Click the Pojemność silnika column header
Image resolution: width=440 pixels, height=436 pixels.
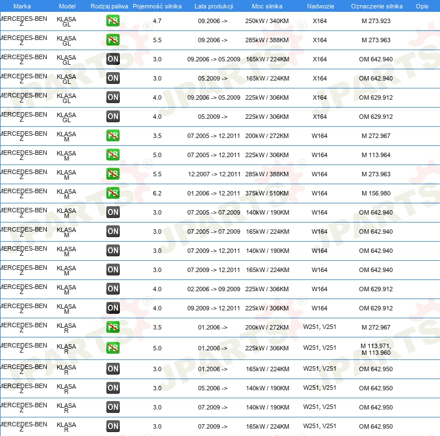coord(157,6)
